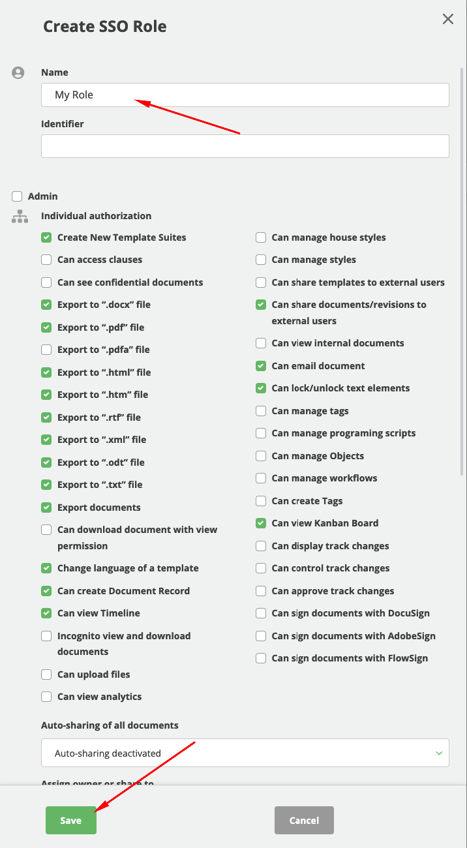467x848 pixels.
Task: Click the Name field containing My Role
Action: point(245,95)
